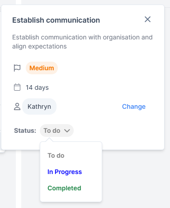Click the 14 days duration text

(37, 87)
